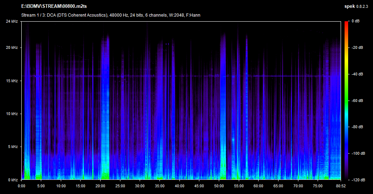Click the 60:00 time axis marker
The height and width of the screenshot is (194, 373).
[x=259, y=186]
